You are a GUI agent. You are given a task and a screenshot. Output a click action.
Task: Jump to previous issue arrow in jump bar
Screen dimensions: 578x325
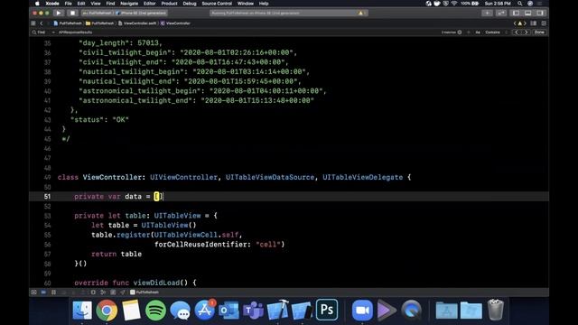(x=515, y=23)
